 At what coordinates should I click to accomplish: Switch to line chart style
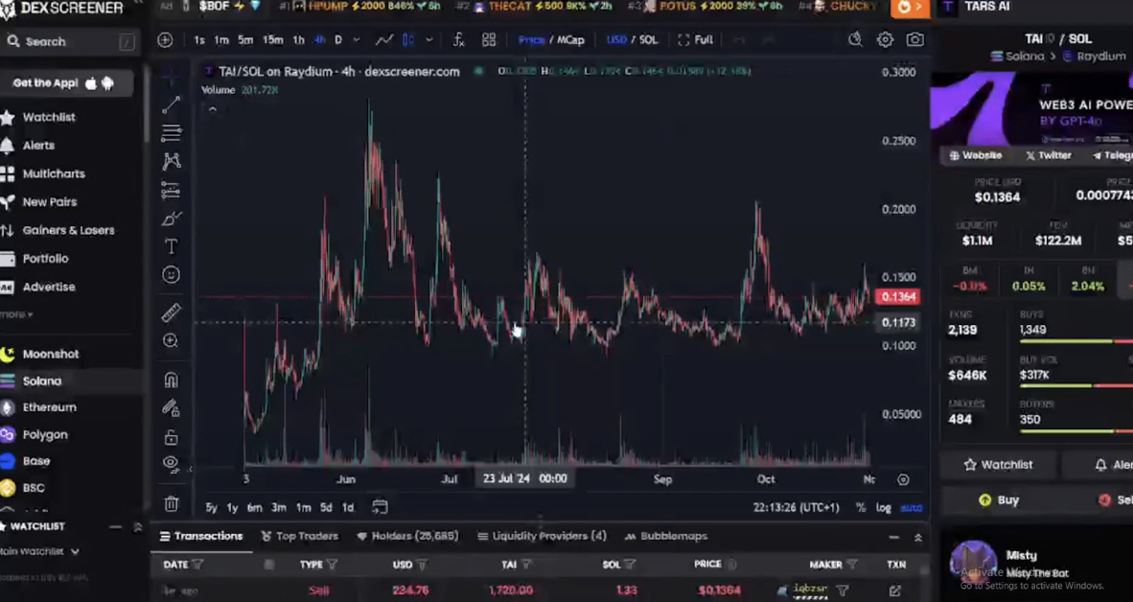tap(383, 39)
